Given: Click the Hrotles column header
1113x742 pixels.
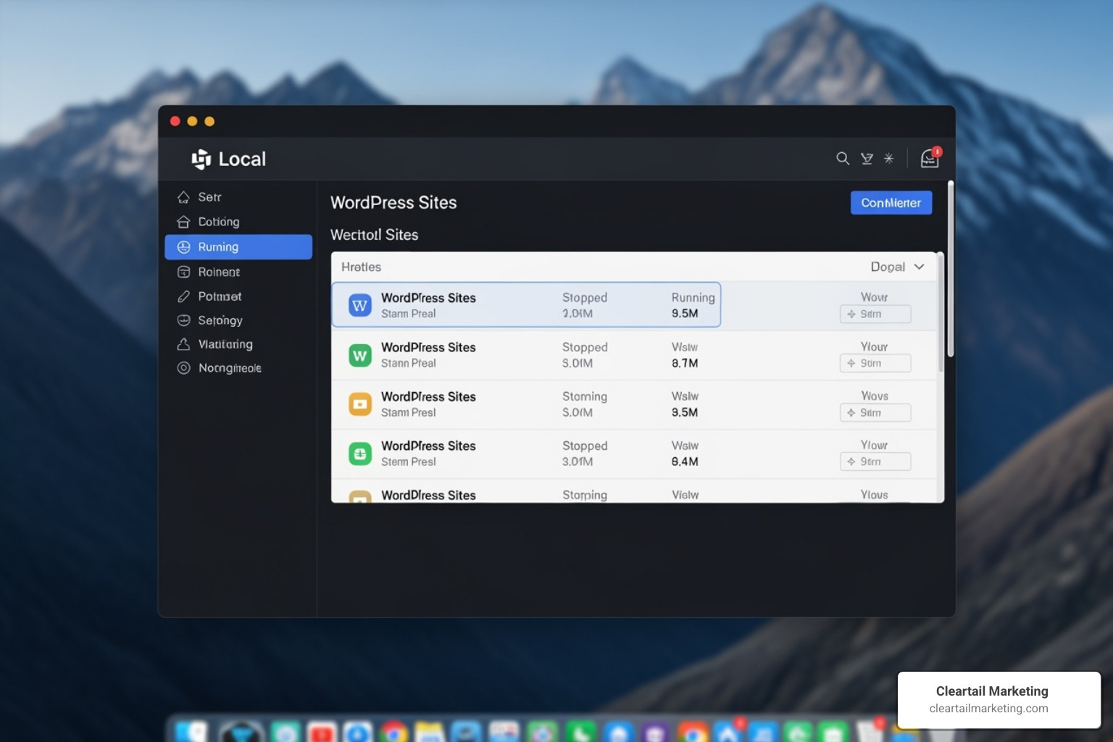Looking at the screenshot, I should (x=361, y=267).
